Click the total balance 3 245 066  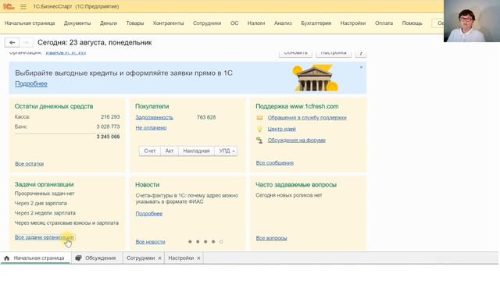108,137
